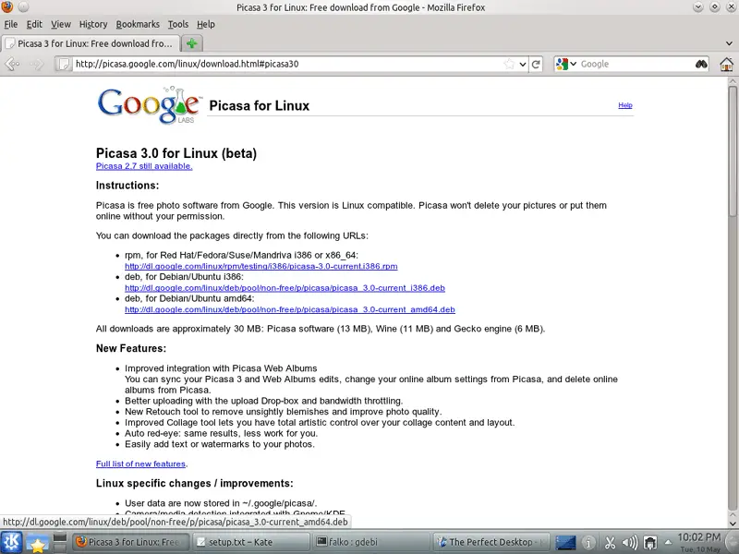Switch to The Perfect Desktop taskbar window

click(491, 542)
